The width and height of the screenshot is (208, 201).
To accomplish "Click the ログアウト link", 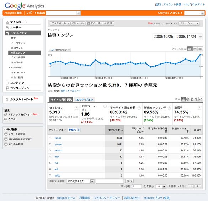I will pyautogui.click(x=198, y=4).
